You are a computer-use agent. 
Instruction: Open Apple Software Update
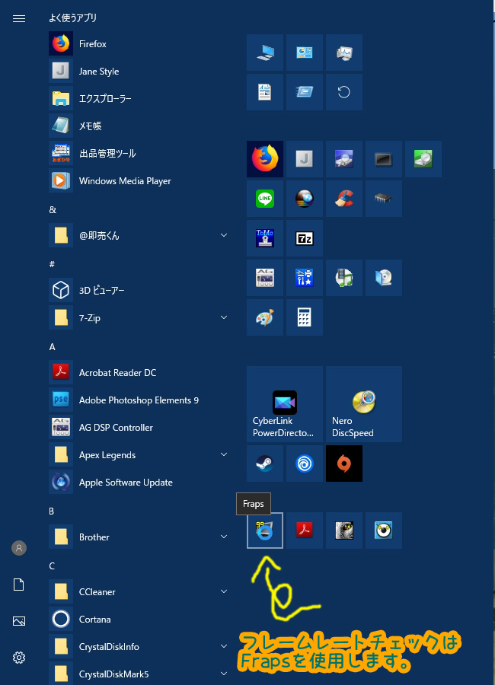[x=139, y=483]
